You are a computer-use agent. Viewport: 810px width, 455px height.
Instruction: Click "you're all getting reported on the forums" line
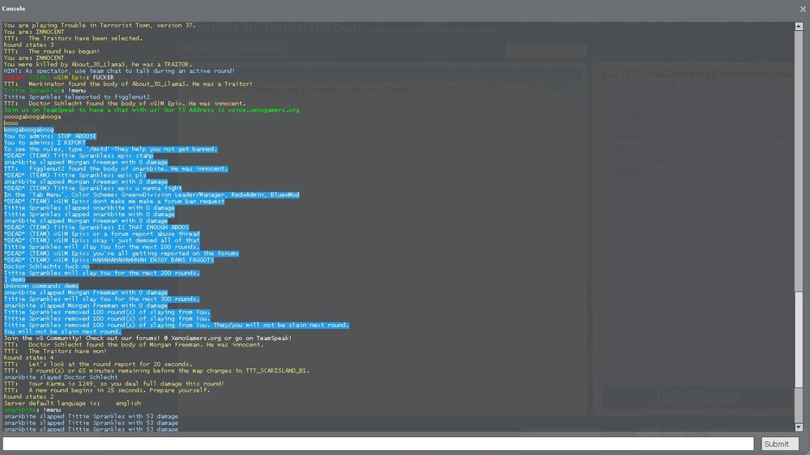point(122,253)
